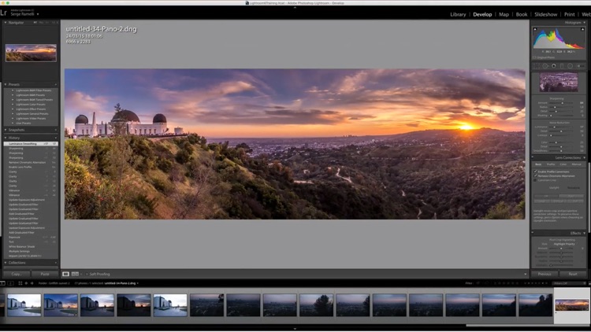The width and height of the screenshot is (591, 332).
Task: Click the Previous button
Action: pos(544,274)
